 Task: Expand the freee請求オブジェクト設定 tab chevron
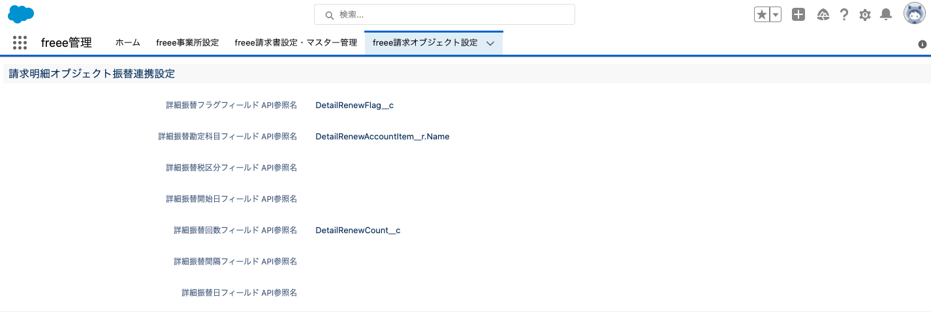coord(490,43)
